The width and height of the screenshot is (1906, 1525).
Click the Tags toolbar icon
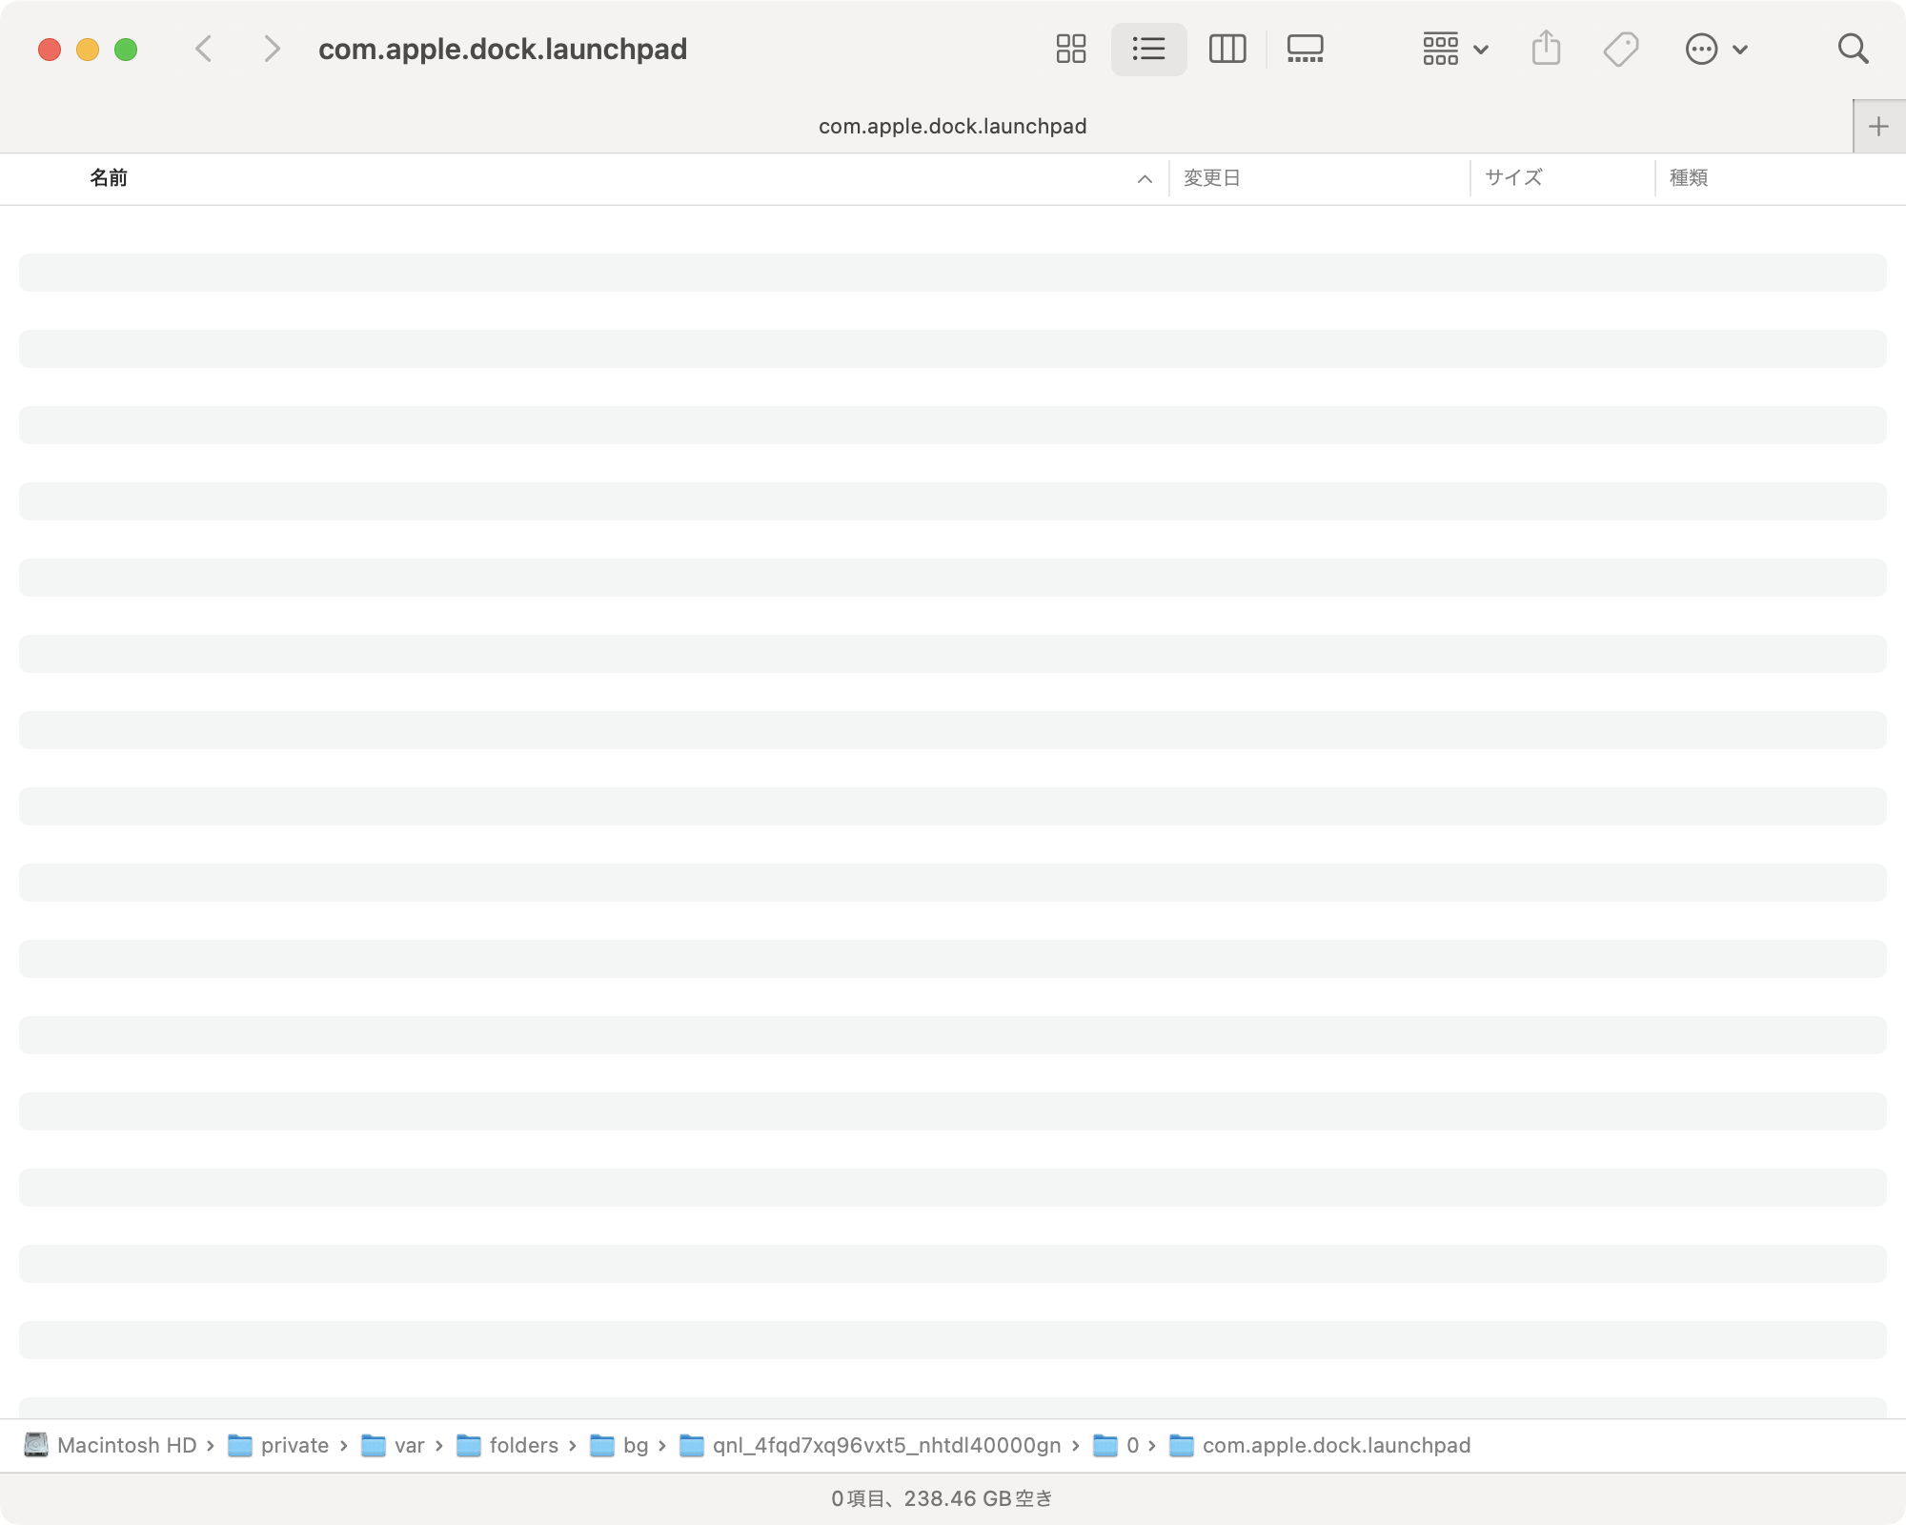(x=1621, y=49)
